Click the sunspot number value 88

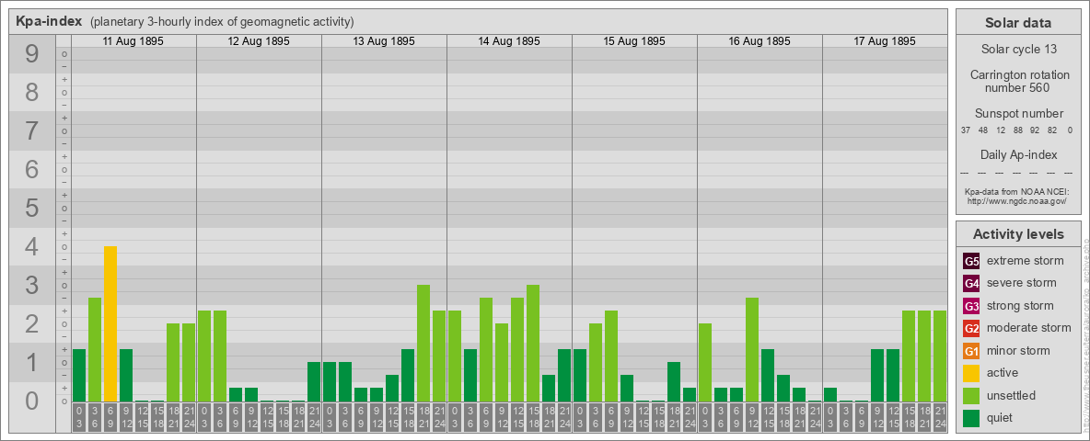click(1017, 130)
